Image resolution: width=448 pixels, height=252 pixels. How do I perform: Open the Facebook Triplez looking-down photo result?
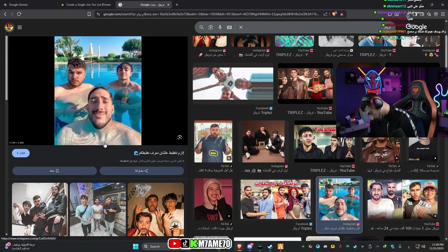[233, 84]
